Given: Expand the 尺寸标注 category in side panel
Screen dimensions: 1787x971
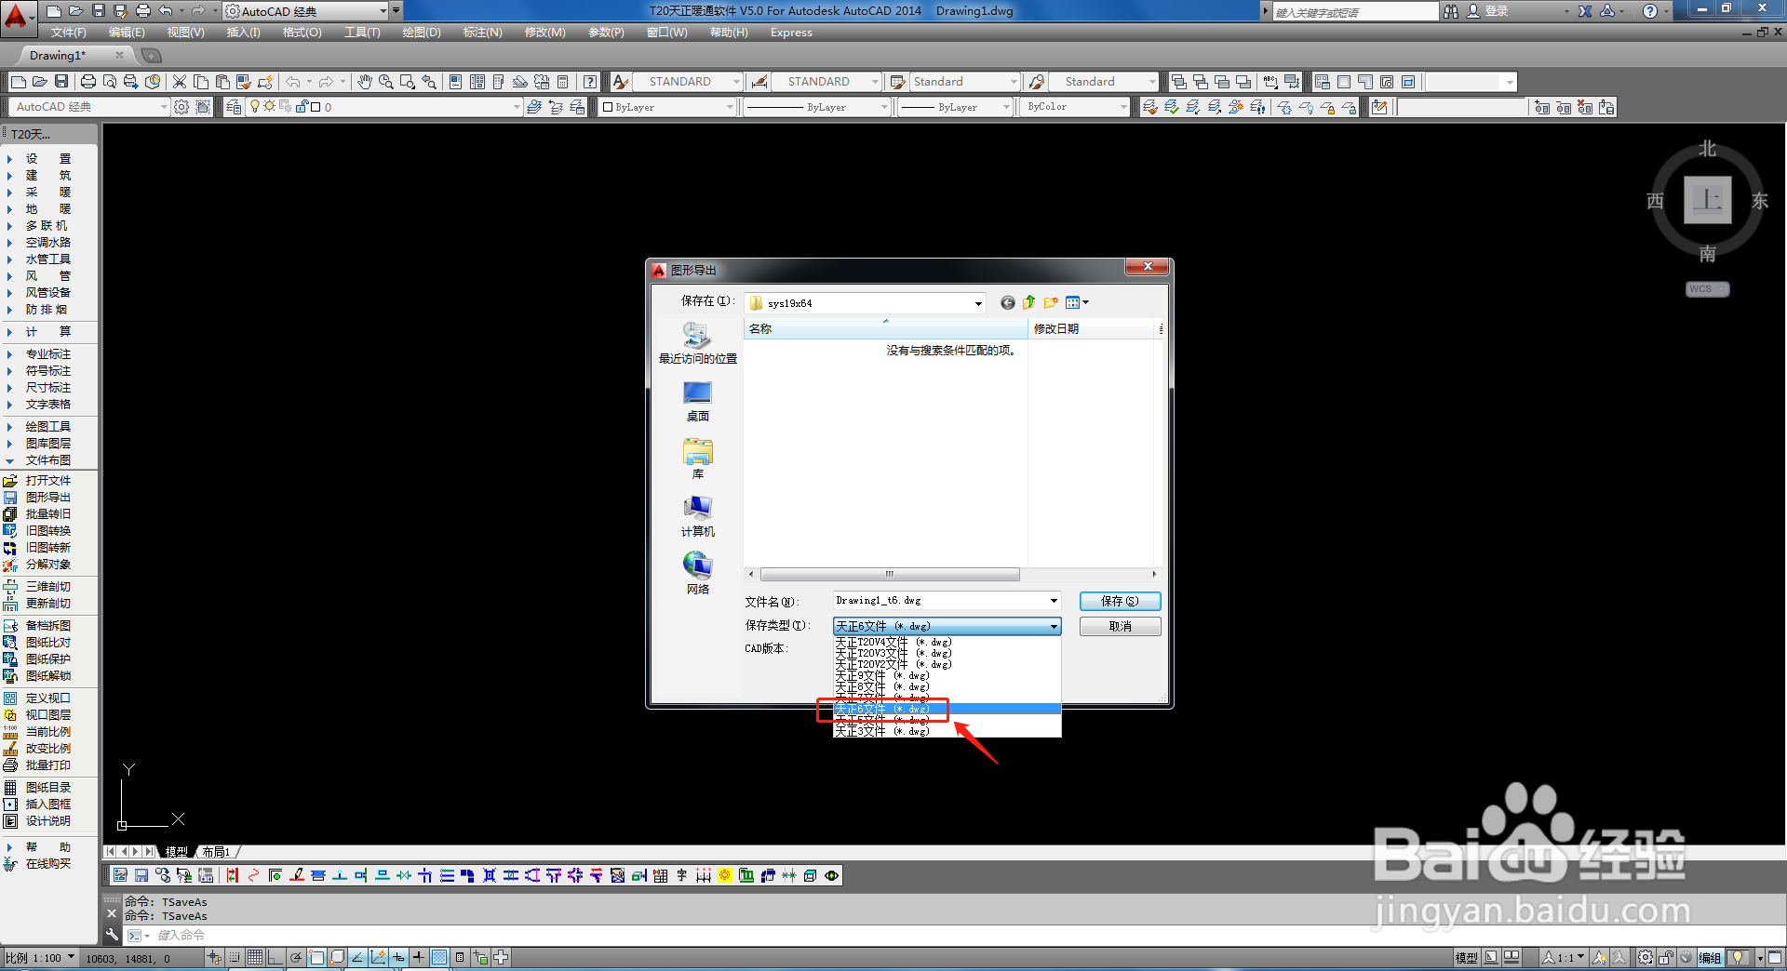Looking at the screenshot, I should 47,388.
